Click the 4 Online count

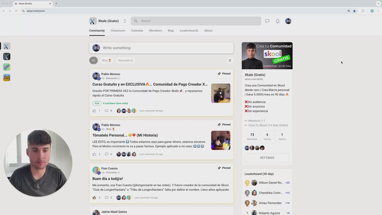point(267,136)
